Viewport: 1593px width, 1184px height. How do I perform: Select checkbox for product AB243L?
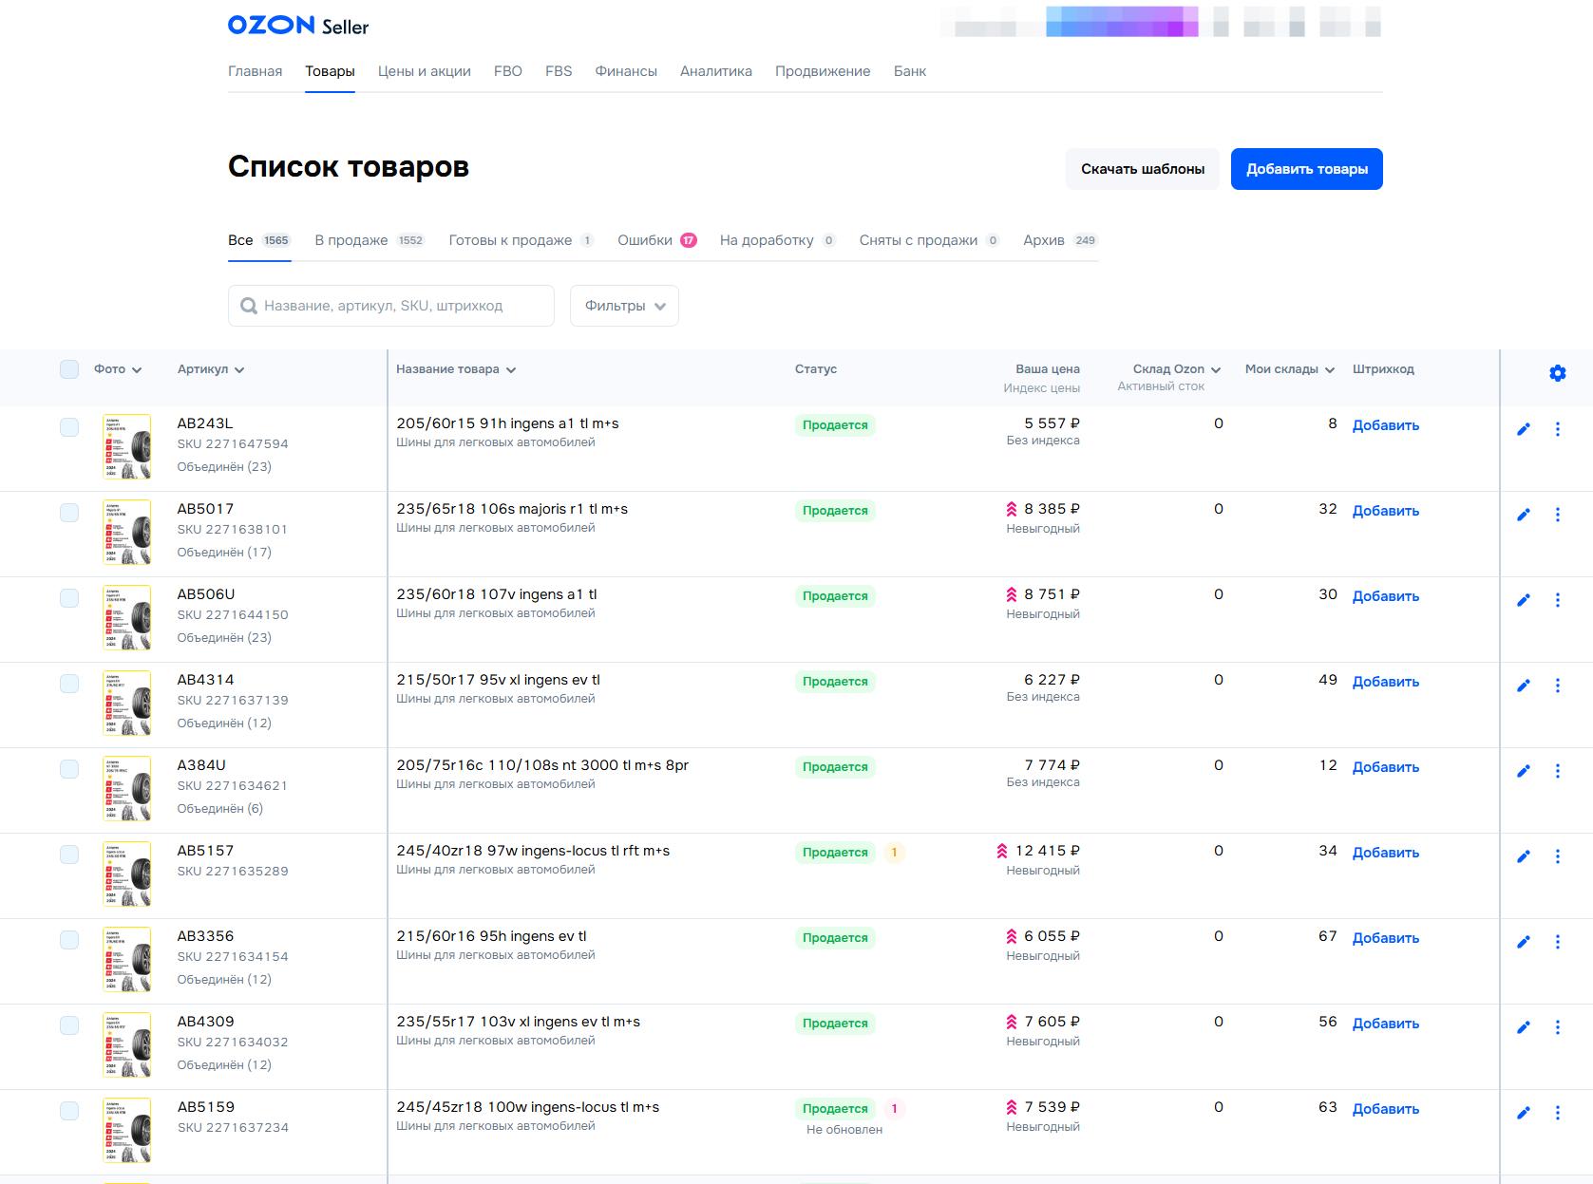[x=69, y=427]
